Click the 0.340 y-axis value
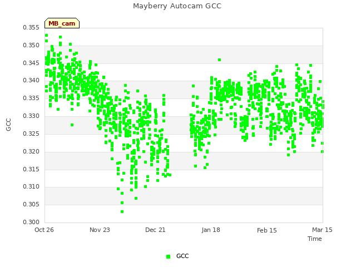Screen dimensions: 356x267 point(31,80)
